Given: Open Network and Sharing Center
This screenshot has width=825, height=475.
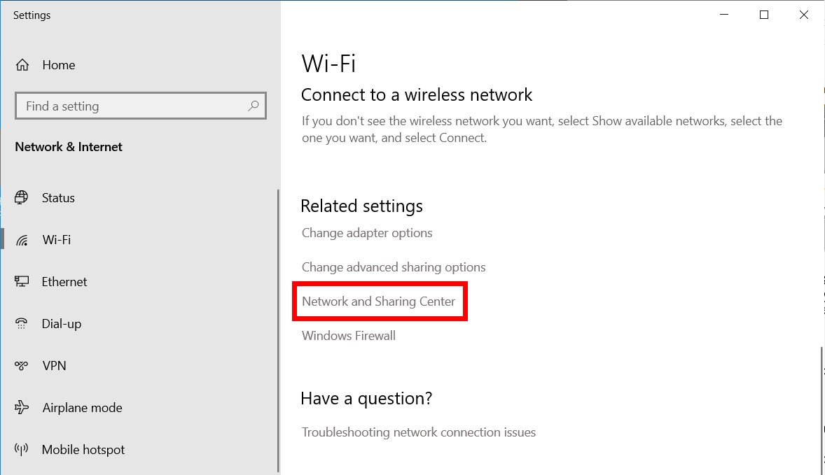Looking at the screenshot, I should pyautogui.click(x=378, y=301).
